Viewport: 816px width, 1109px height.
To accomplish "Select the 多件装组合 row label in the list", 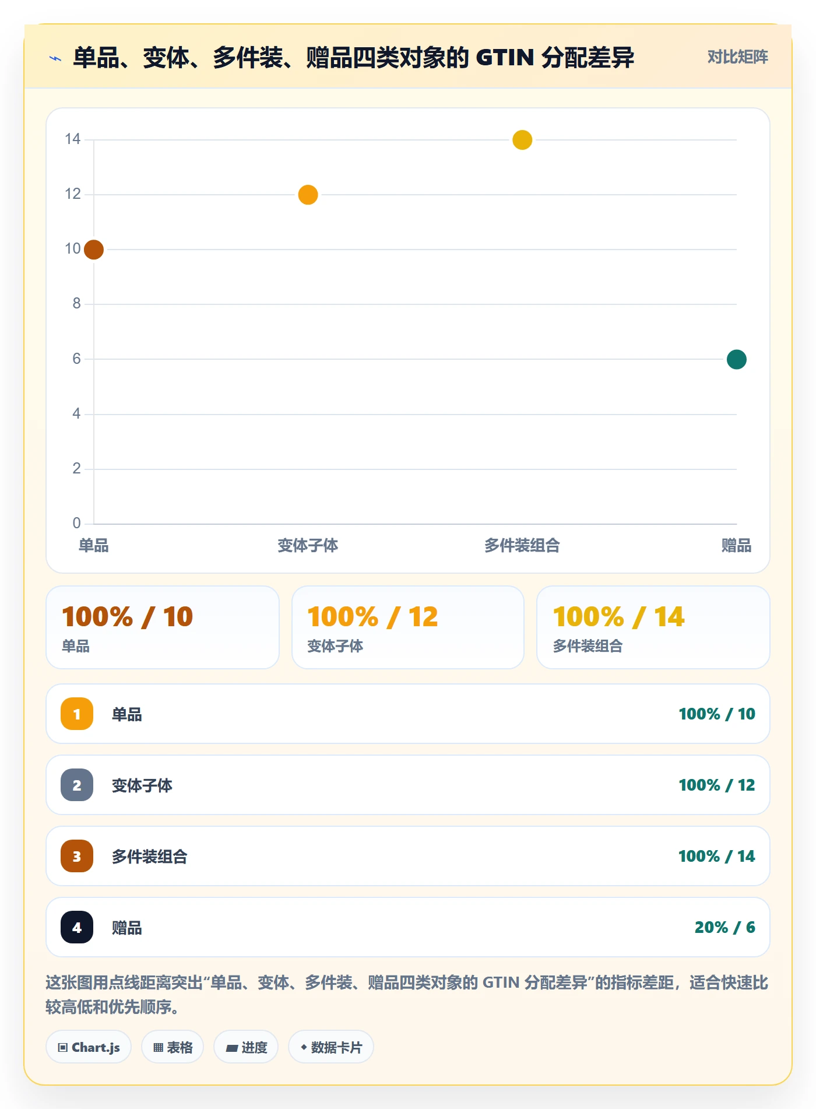I will tap(150, 857).
